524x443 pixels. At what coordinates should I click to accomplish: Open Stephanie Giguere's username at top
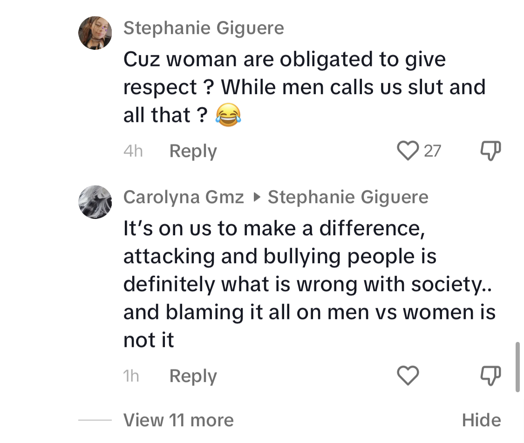point(204,28)
